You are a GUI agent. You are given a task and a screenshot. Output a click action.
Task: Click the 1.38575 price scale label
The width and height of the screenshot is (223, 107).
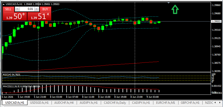(216, 63)
